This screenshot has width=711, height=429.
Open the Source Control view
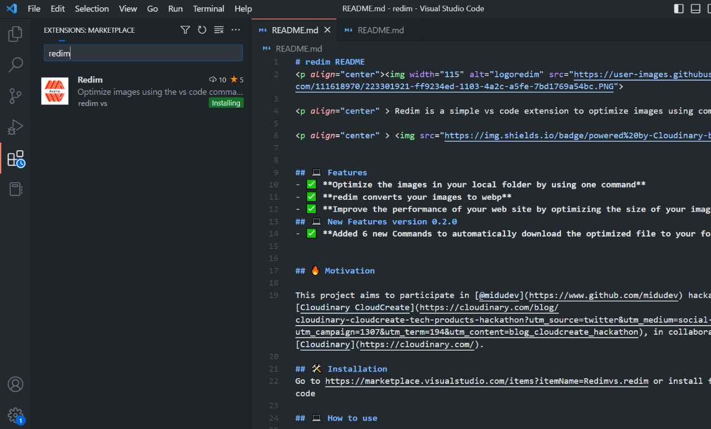pyautogui.click(x=15, y=96)
